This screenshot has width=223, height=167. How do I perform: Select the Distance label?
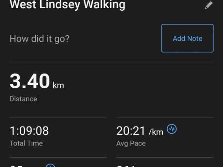(x=23, y=99)
